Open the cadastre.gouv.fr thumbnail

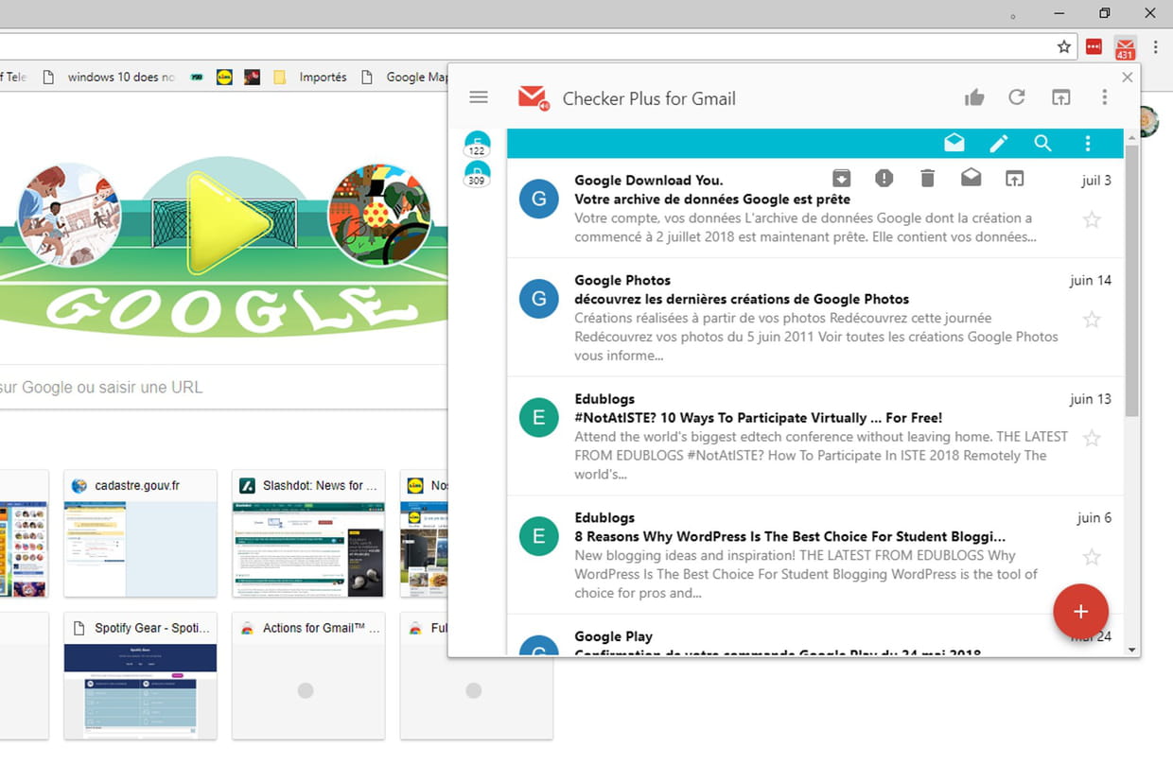140,533
